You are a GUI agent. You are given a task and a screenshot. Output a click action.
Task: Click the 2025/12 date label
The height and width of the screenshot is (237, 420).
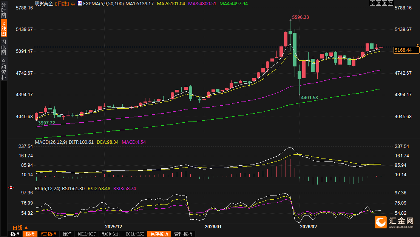(114, 227)
